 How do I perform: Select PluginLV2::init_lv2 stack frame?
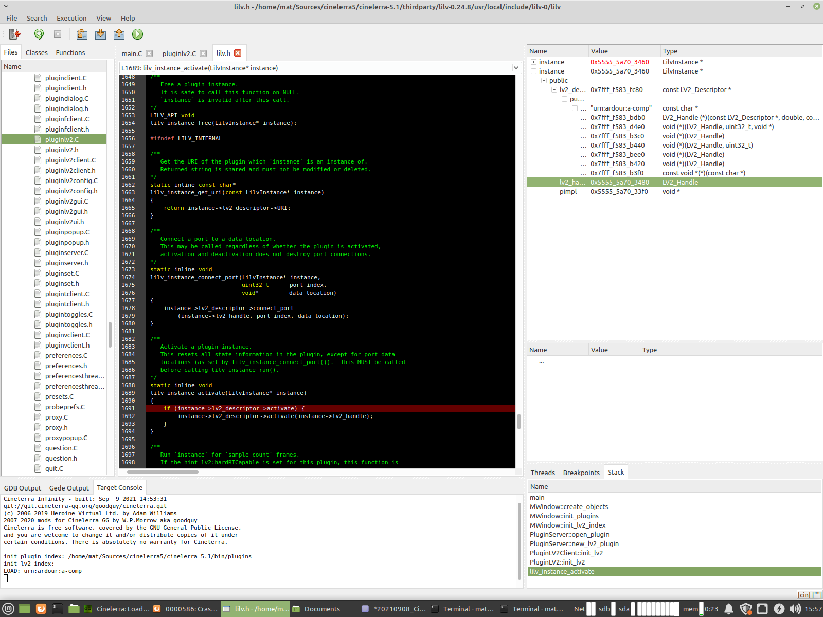pyautogui.click(x=557, y=562)
